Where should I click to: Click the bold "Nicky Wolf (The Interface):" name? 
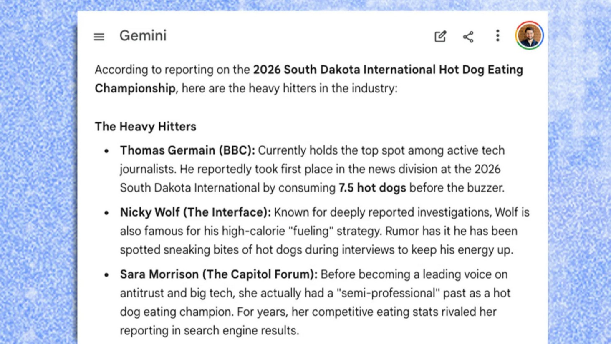(195, 212)
